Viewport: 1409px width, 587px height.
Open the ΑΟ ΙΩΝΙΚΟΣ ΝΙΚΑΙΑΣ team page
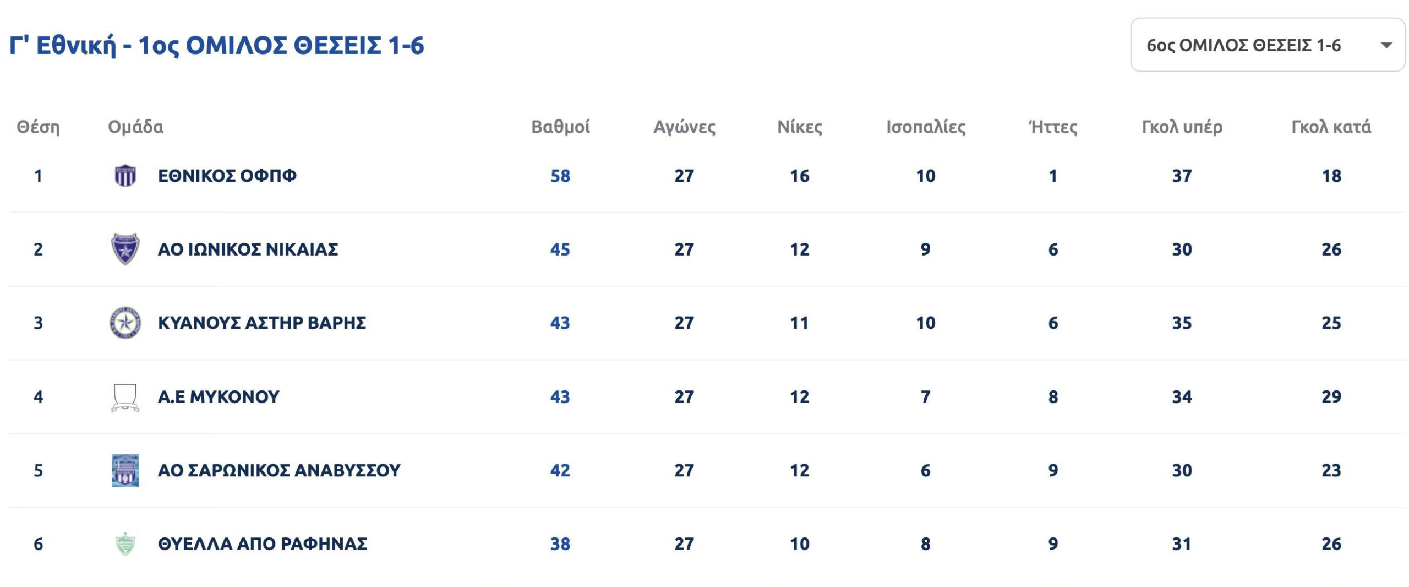(x=248, y=249)
